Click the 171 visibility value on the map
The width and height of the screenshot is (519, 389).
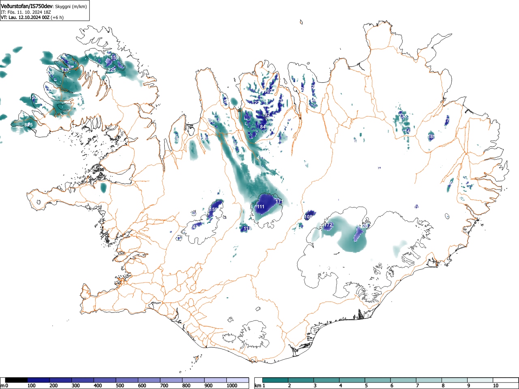click(279, 201)
